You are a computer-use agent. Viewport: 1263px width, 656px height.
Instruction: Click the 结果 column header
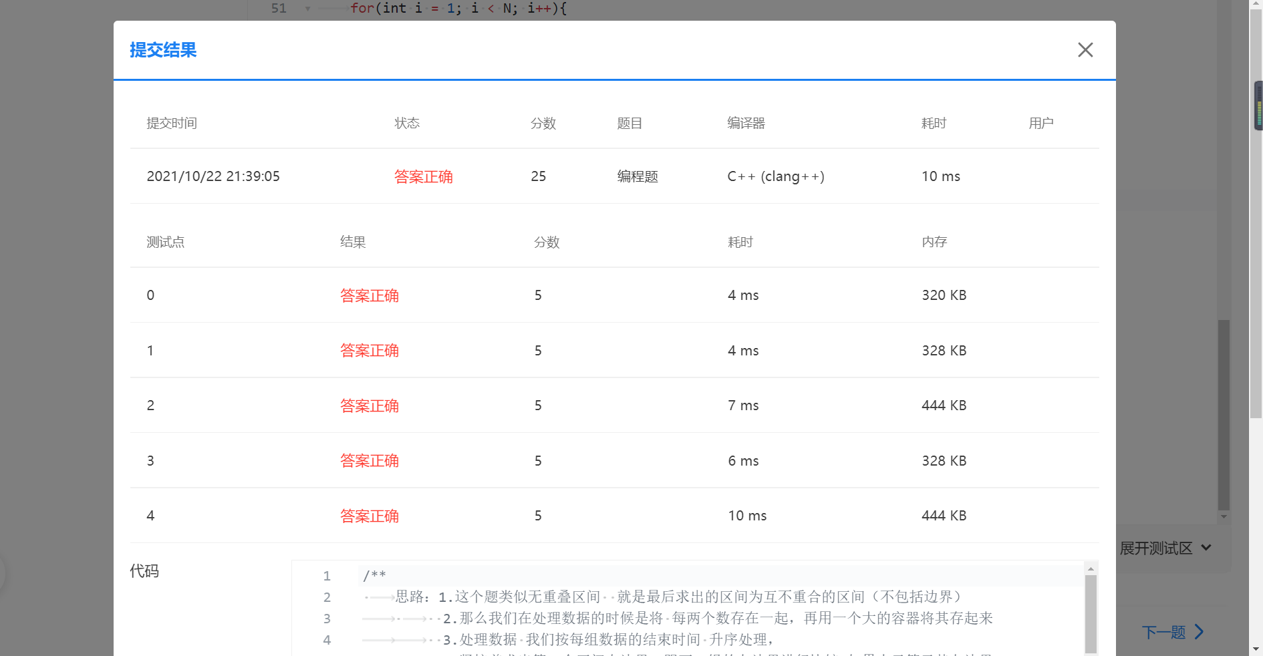[353, 242]
